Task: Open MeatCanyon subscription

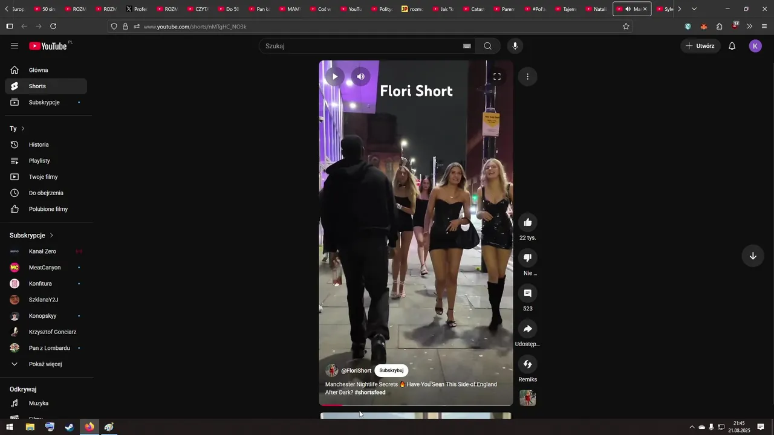Action: [x=46, y=268]
